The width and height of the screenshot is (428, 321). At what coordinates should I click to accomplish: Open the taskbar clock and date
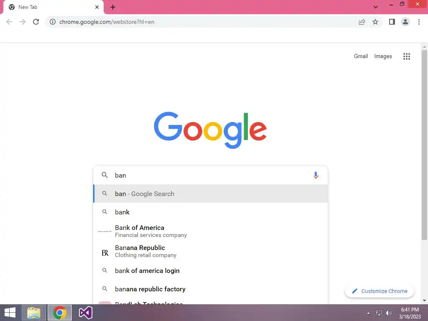point(410,313)
